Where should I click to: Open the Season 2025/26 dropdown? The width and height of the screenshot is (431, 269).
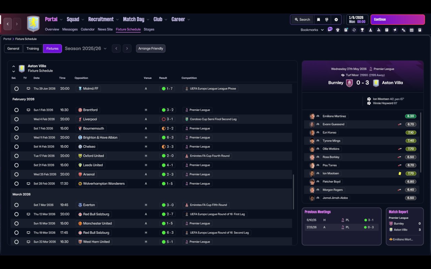coord(86,48)
